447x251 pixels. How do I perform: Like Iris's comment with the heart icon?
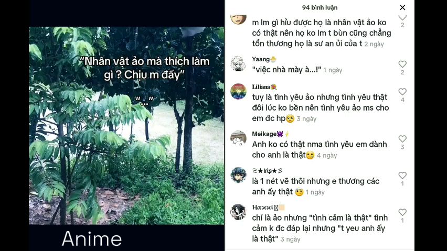click(402, 176)
